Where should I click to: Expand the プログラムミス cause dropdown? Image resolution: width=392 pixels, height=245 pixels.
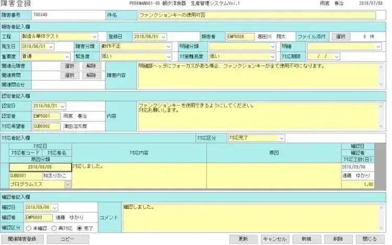67,184
